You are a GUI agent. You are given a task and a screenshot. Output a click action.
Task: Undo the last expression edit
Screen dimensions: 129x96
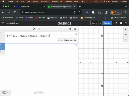[x=34, y=29]
